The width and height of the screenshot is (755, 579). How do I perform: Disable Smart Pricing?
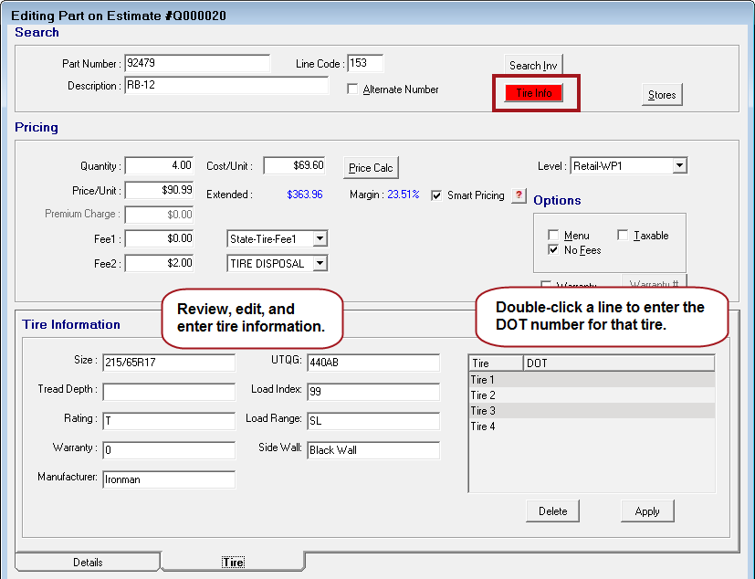click(435, 195)
